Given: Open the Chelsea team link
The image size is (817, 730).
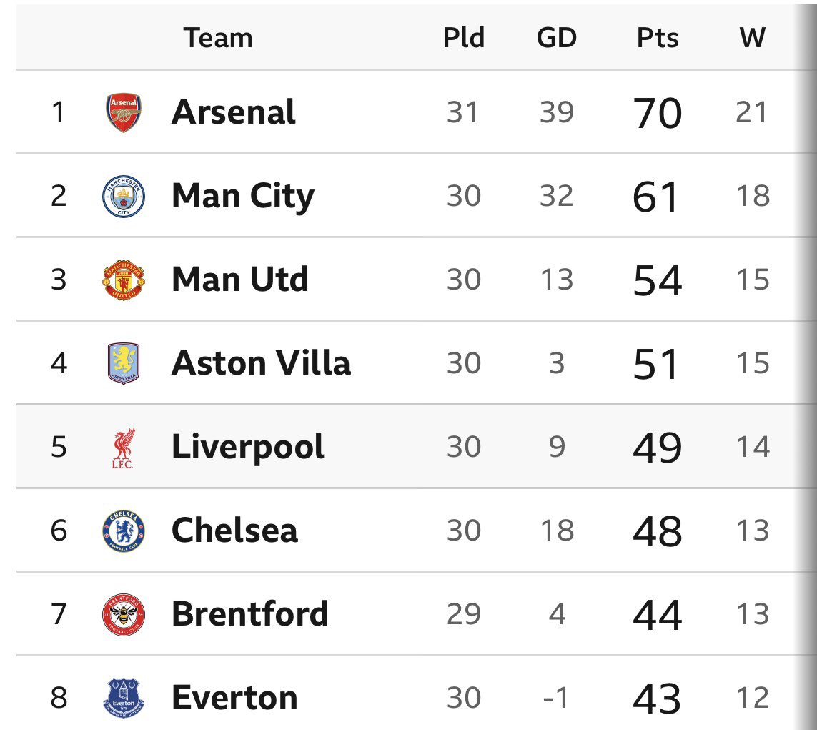Looking at the screenshot, I should pos(234,531).
